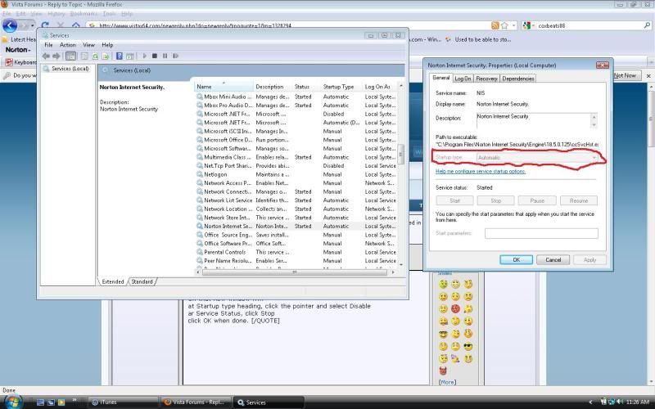Screen dimensions: 655x409
Task: Sort list by Status column header
Action: point(305,87)
